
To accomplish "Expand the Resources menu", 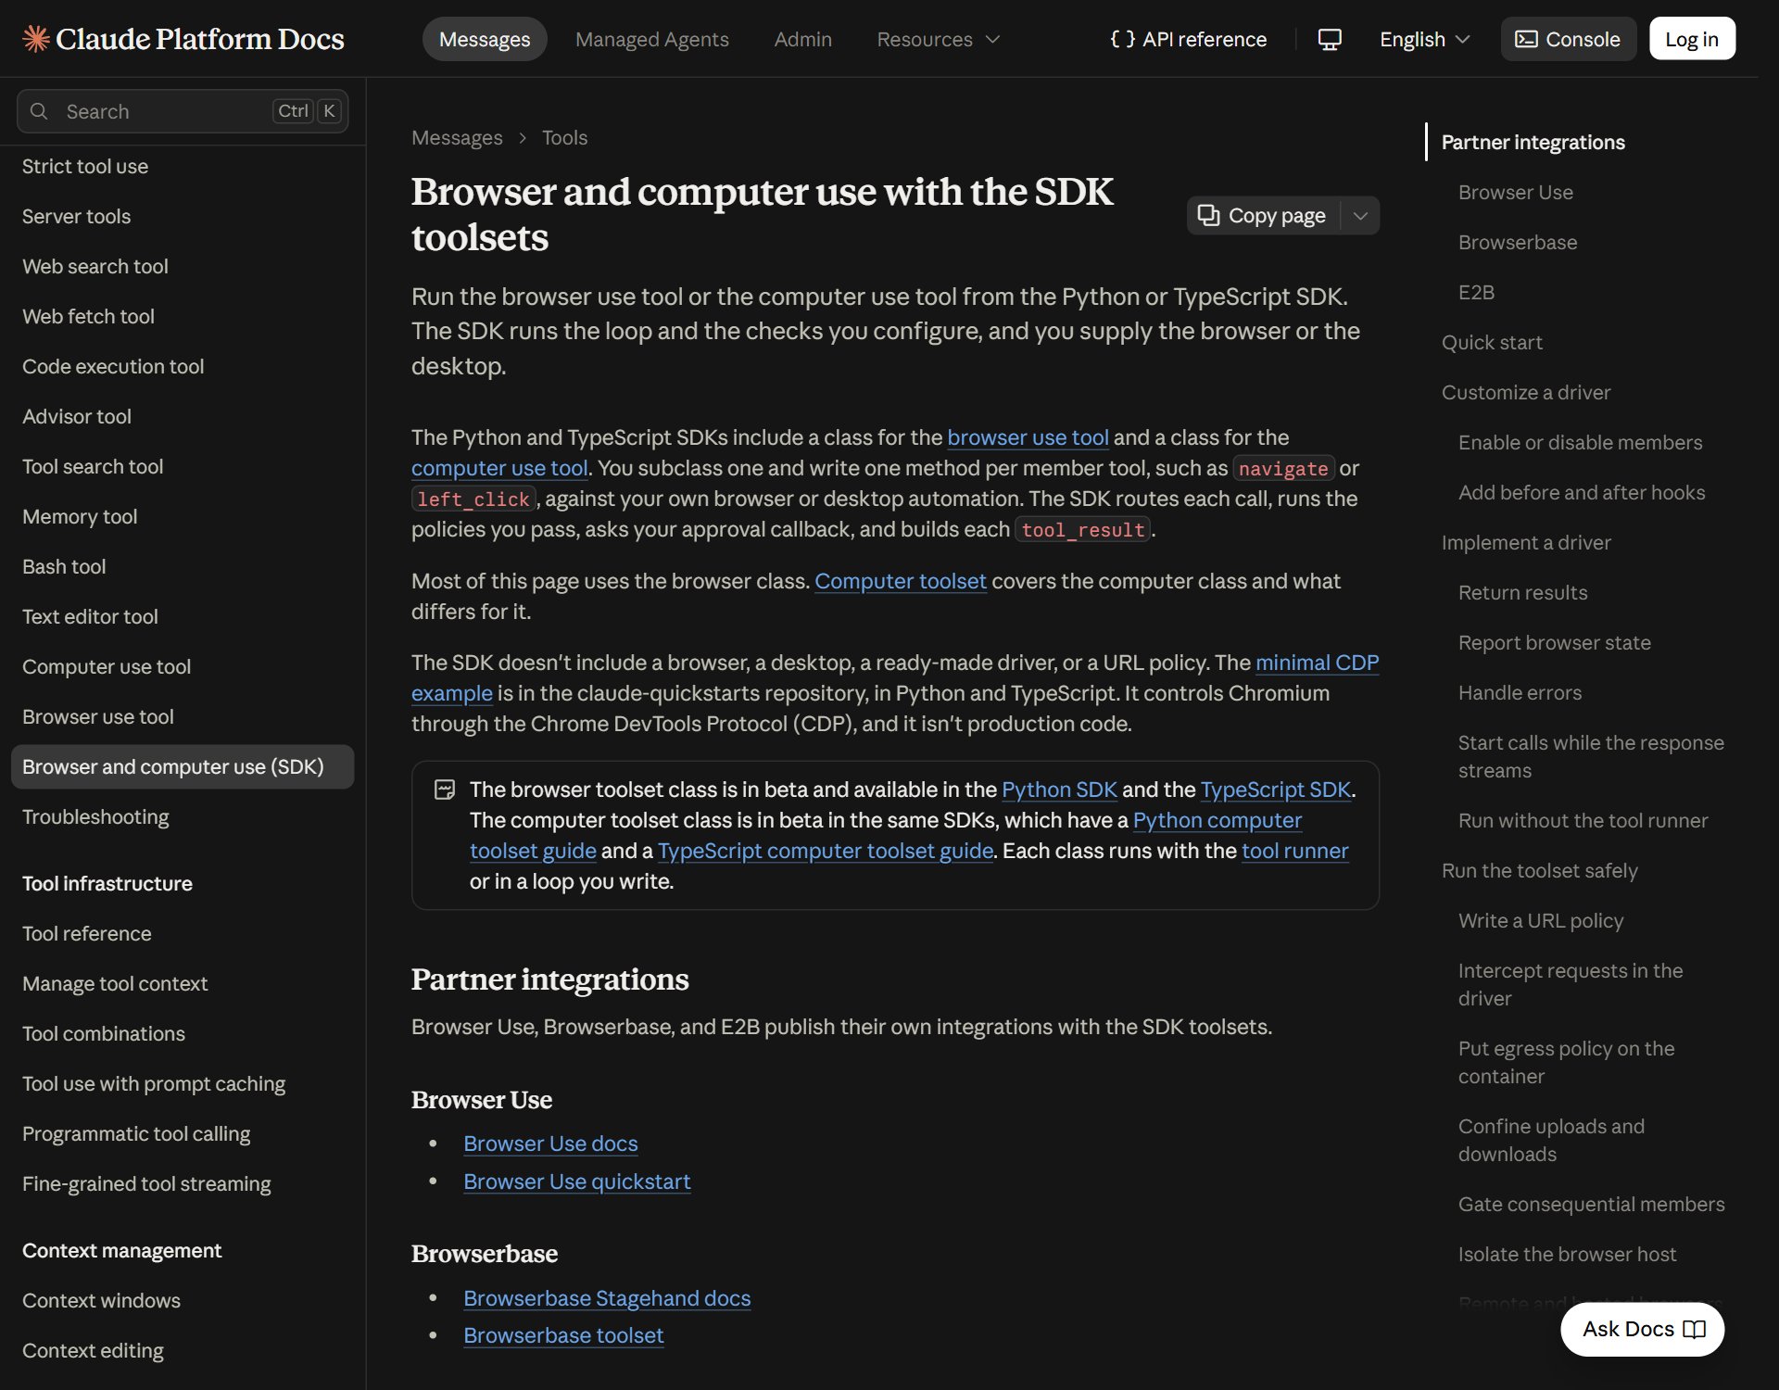I will point(938,39).
